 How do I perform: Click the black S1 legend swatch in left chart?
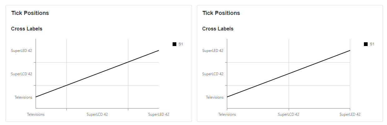(174, 44)
